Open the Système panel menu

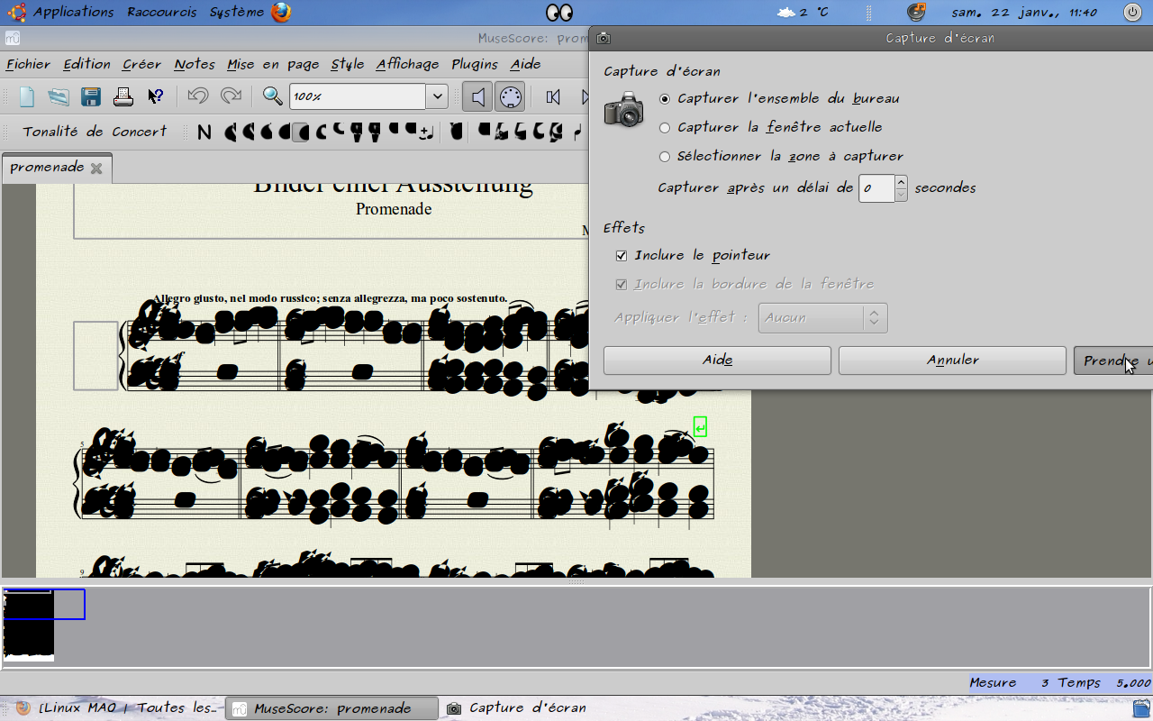[237, 13]
